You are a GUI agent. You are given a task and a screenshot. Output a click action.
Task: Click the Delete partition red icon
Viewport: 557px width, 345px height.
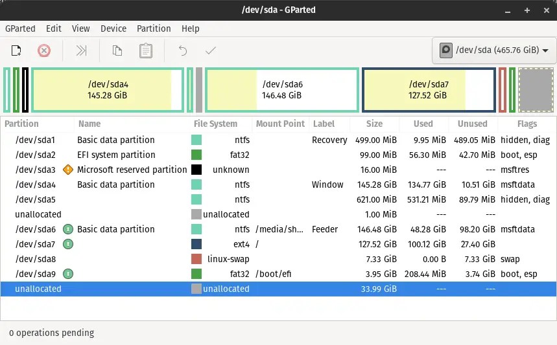pos(44,50)
